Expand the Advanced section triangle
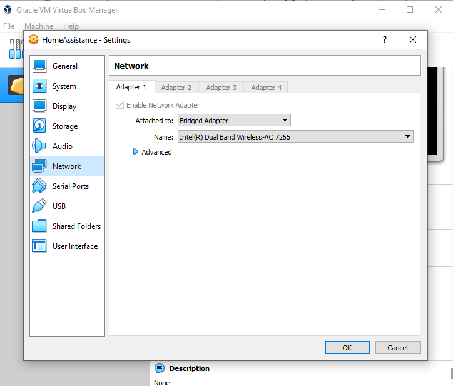Screen dimensions: 453x386 (135, 151)
